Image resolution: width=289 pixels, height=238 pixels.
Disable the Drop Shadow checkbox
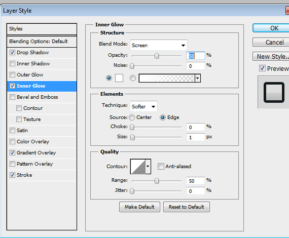pos(12,53)
